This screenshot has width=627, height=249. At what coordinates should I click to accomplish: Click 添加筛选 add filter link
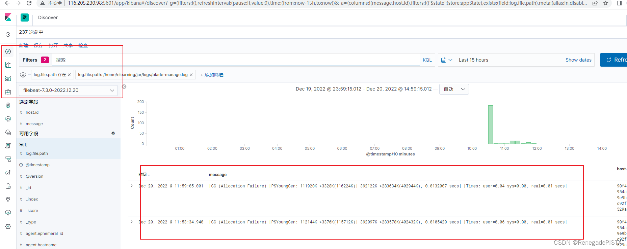point(212,75)
